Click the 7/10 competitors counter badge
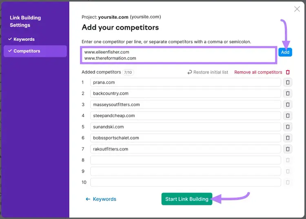Viewport: 306px width, 219px height. click(128, 72)
